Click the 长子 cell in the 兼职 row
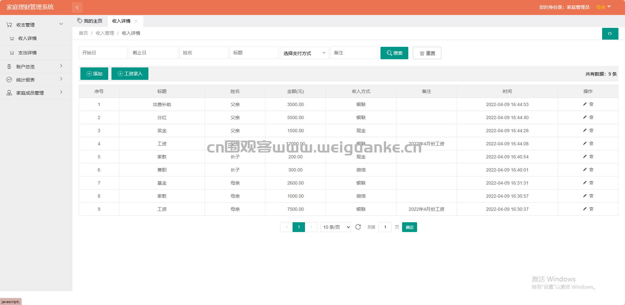The width and height of the screenshot is (625, 305). coord(235,170)
